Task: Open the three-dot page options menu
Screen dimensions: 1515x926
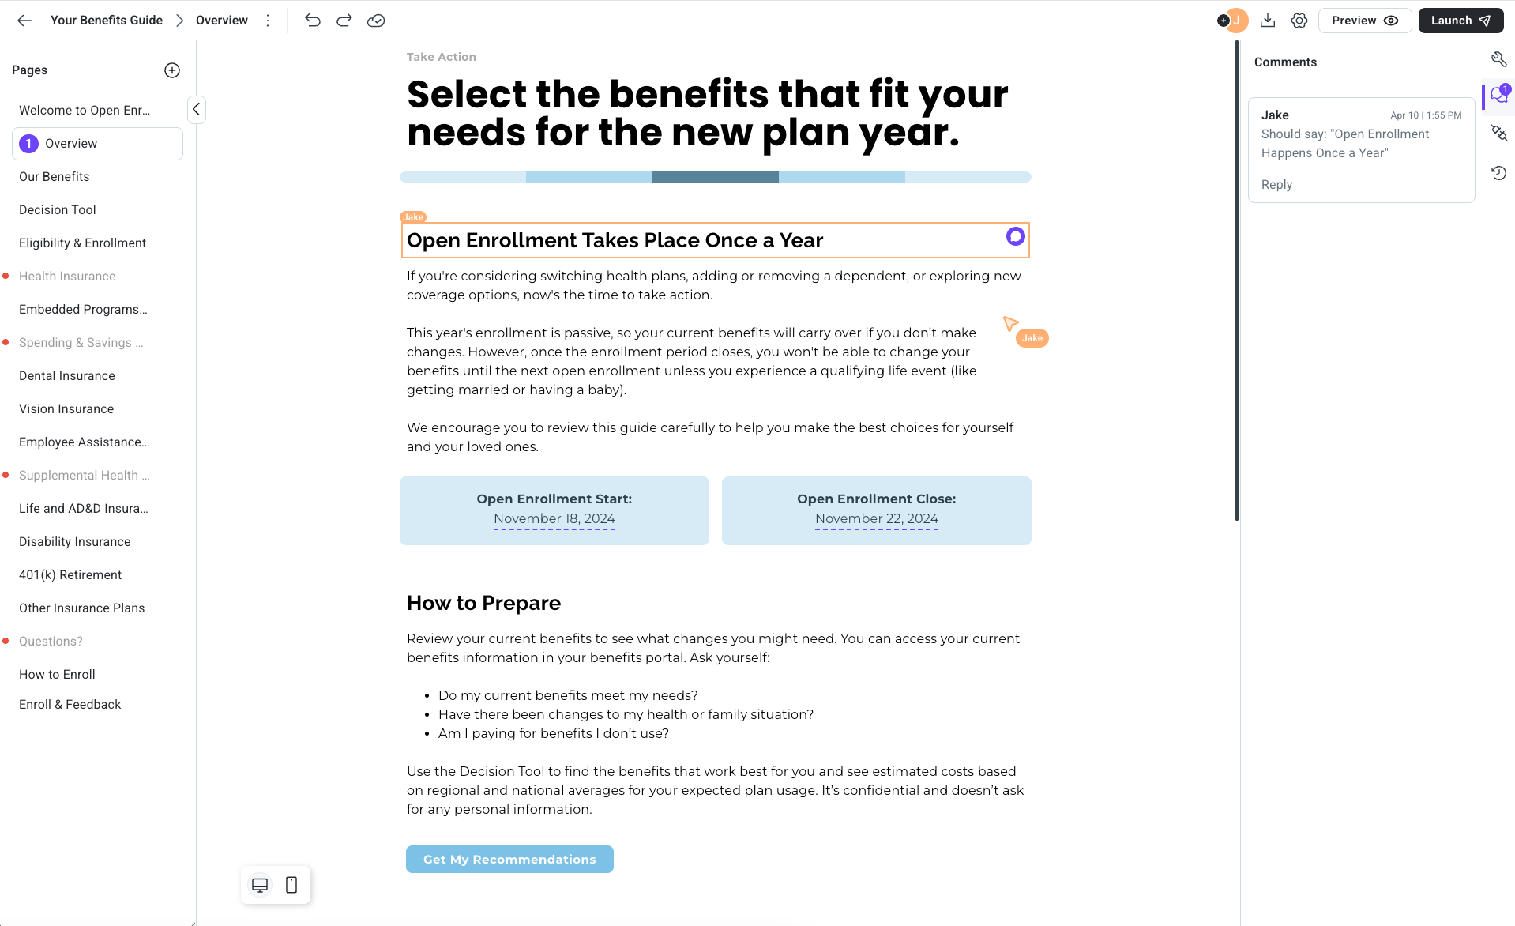Action: click(x=268, y=21)
